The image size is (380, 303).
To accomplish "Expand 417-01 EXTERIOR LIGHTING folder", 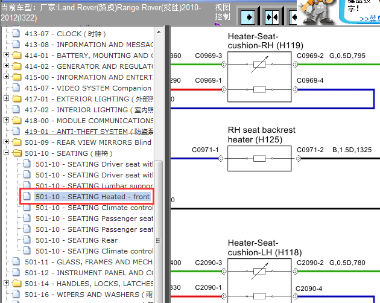I will click(7, 98).
